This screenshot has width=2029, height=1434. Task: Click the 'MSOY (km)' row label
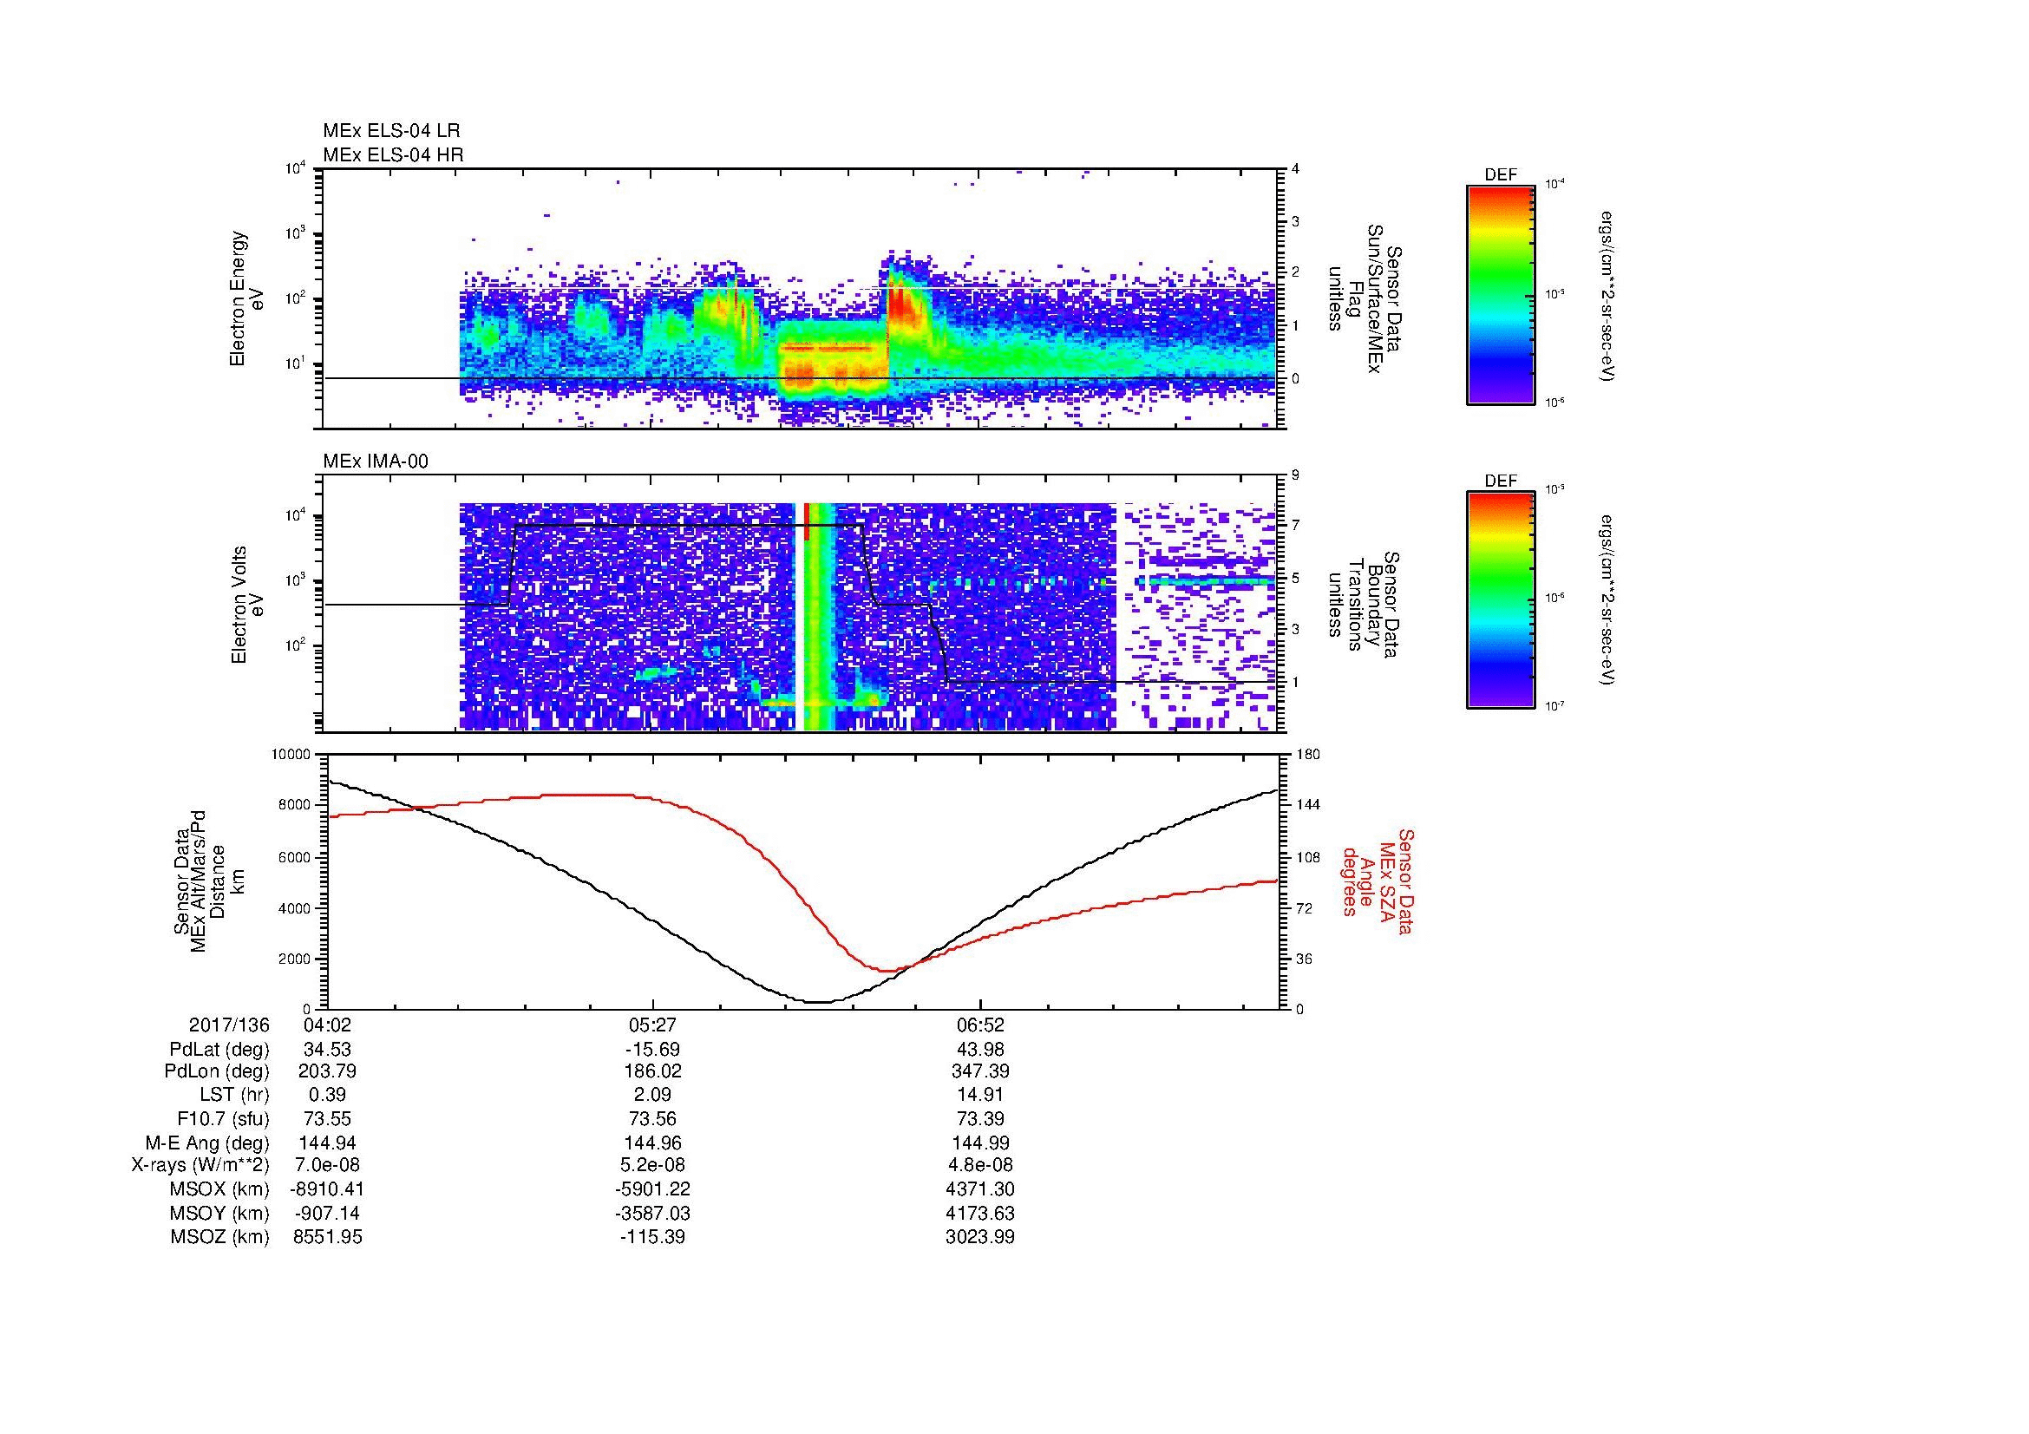[219, 1213]
